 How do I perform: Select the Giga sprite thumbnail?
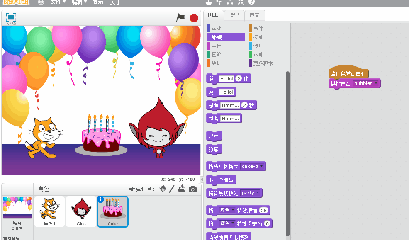(81, 211)
